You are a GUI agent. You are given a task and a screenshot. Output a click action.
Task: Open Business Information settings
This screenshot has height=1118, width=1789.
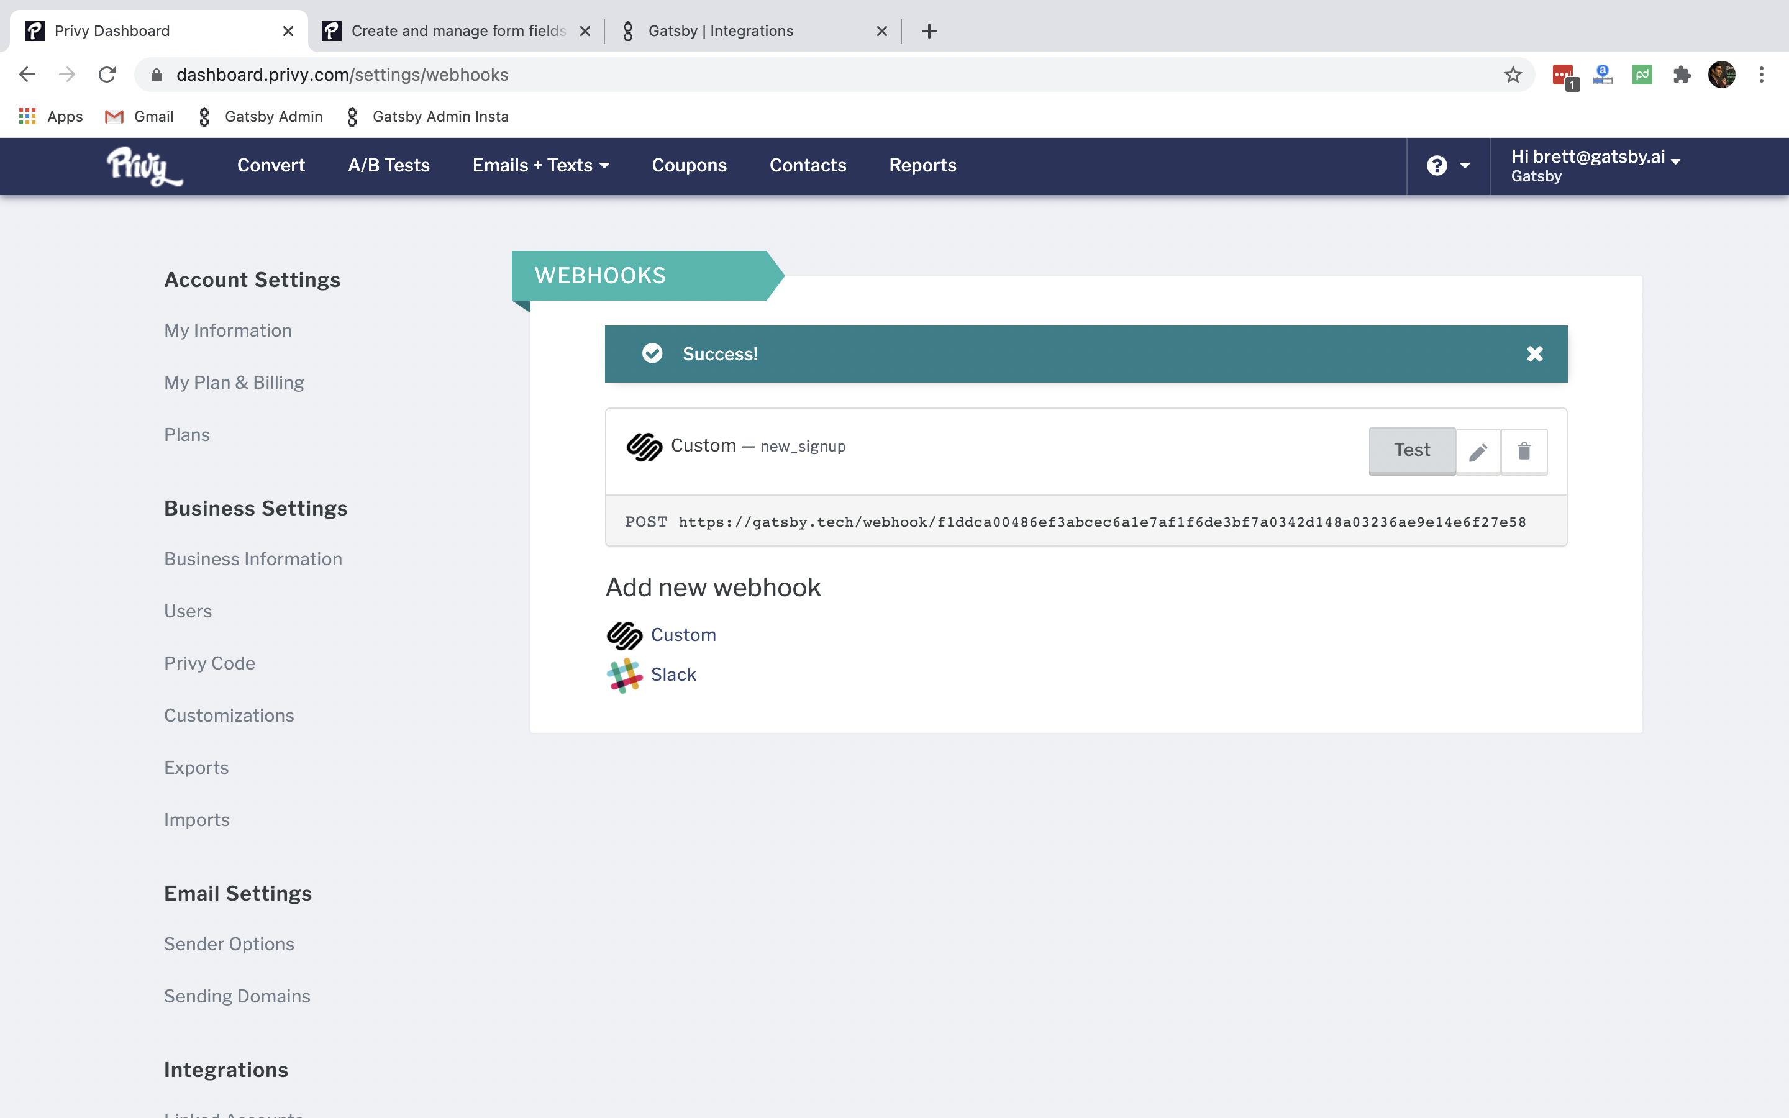tap(253, 559)
